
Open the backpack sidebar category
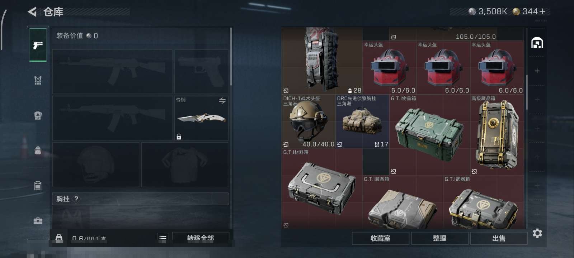[x=38, y=150]
